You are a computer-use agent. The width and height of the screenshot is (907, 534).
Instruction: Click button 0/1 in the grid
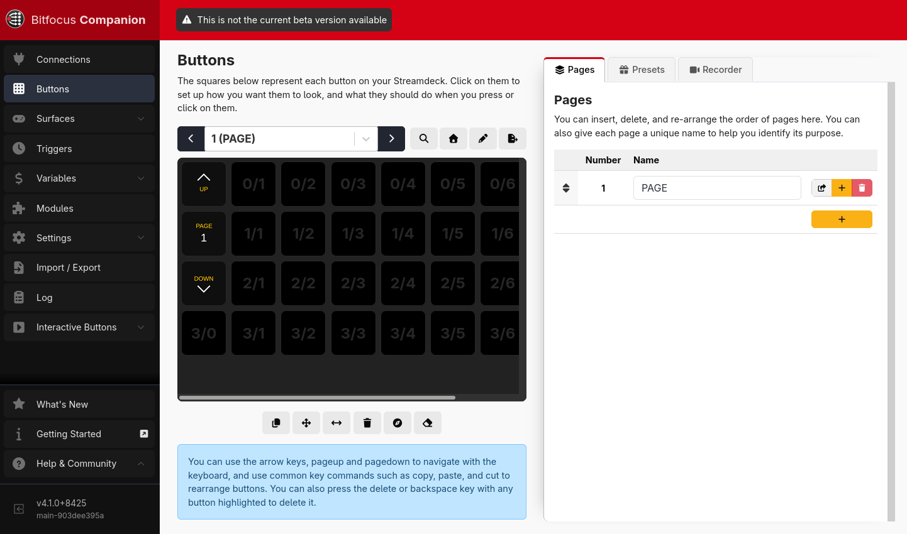[253, 183]
